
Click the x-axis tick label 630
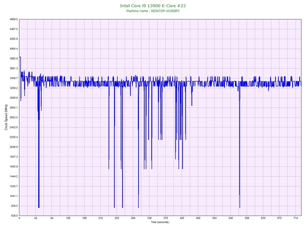(263, 218)
